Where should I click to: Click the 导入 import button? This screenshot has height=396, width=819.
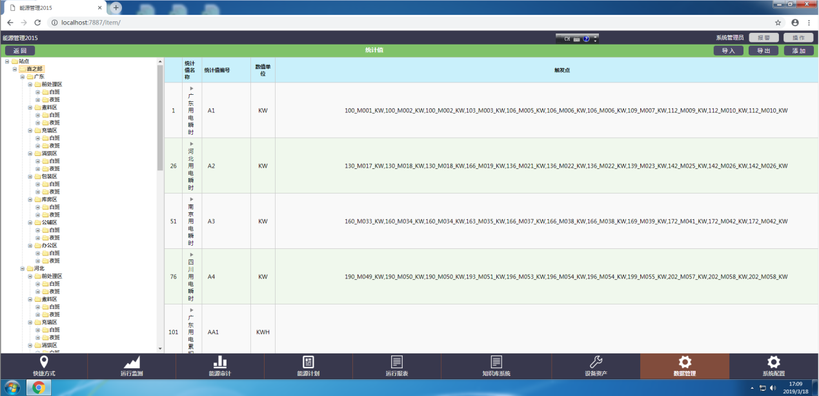(x=728, y=50)
